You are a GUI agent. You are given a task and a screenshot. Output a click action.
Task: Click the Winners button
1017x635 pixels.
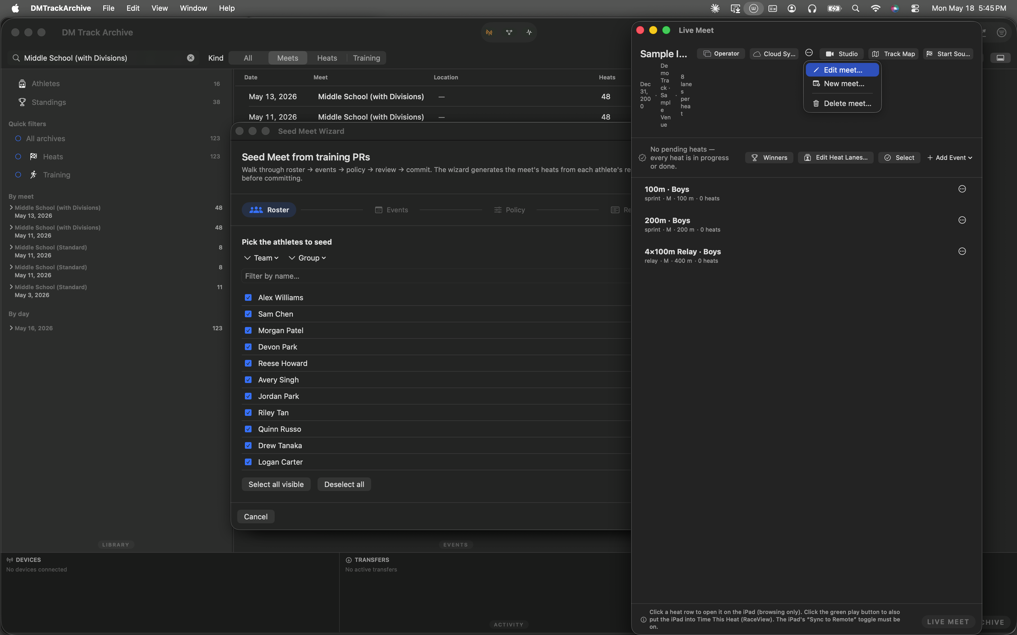pos(769,158)
